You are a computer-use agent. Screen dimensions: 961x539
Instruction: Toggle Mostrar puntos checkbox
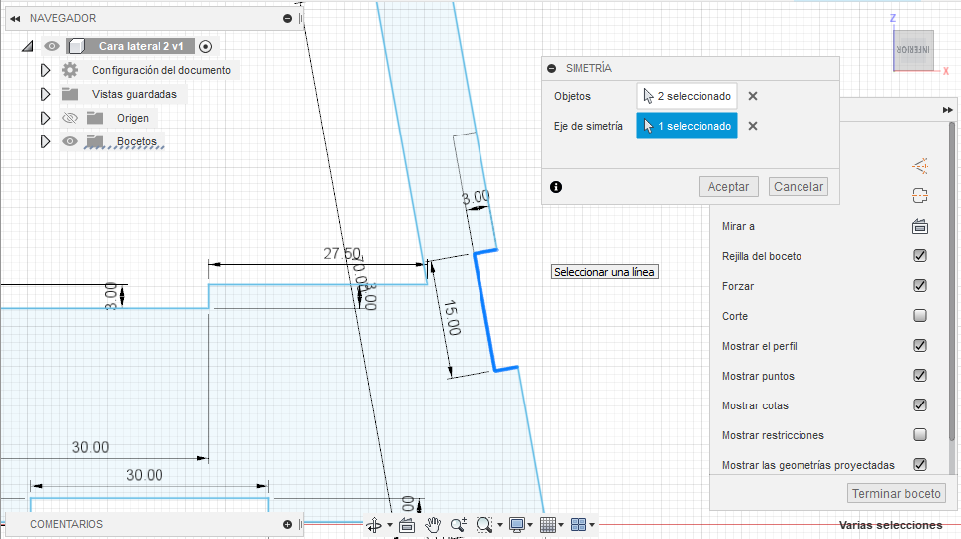tap(920, 375)
